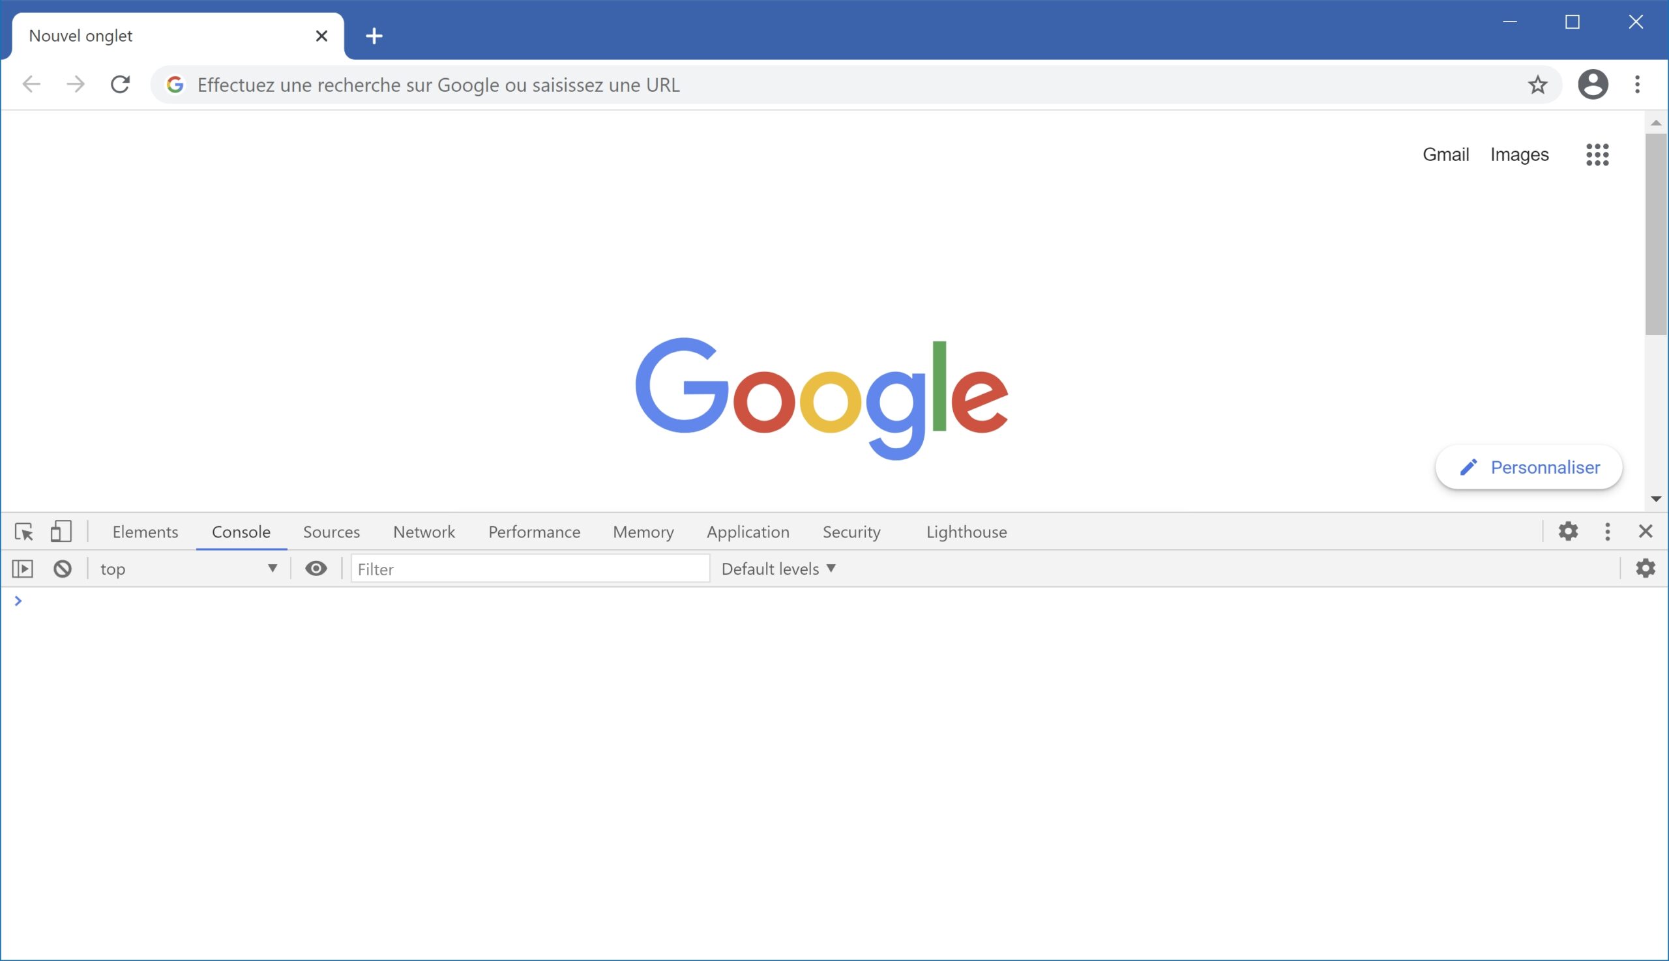Click the address bar search field
Image resolution: width=1669 pixels, height=961 pixels.
pos(856,85)
